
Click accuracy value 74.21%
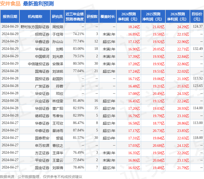coord(78,34)
